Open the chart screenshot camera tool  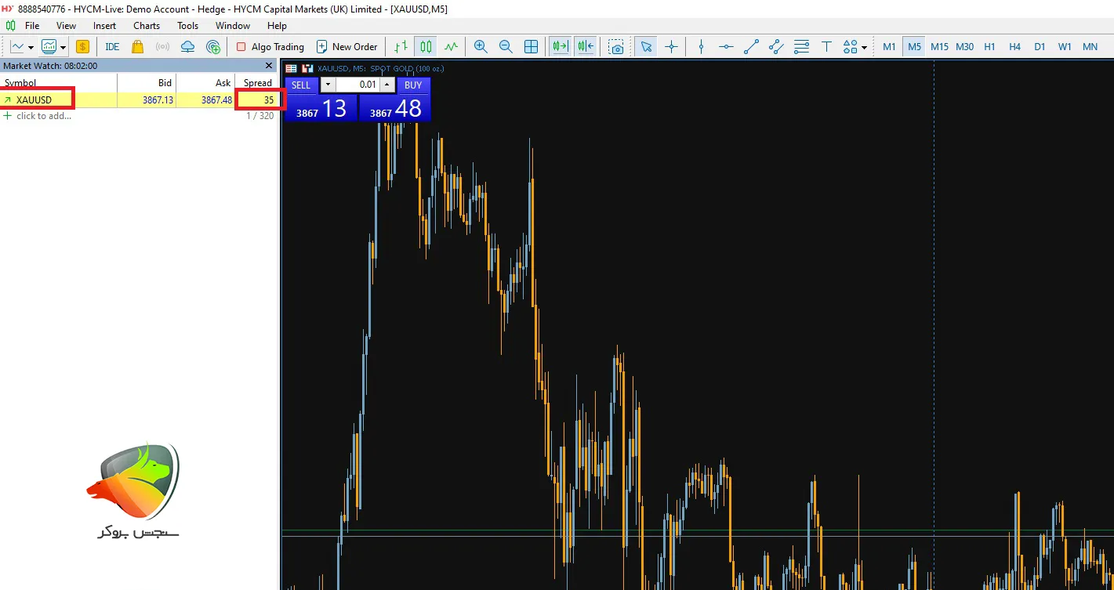pos(617,46)
